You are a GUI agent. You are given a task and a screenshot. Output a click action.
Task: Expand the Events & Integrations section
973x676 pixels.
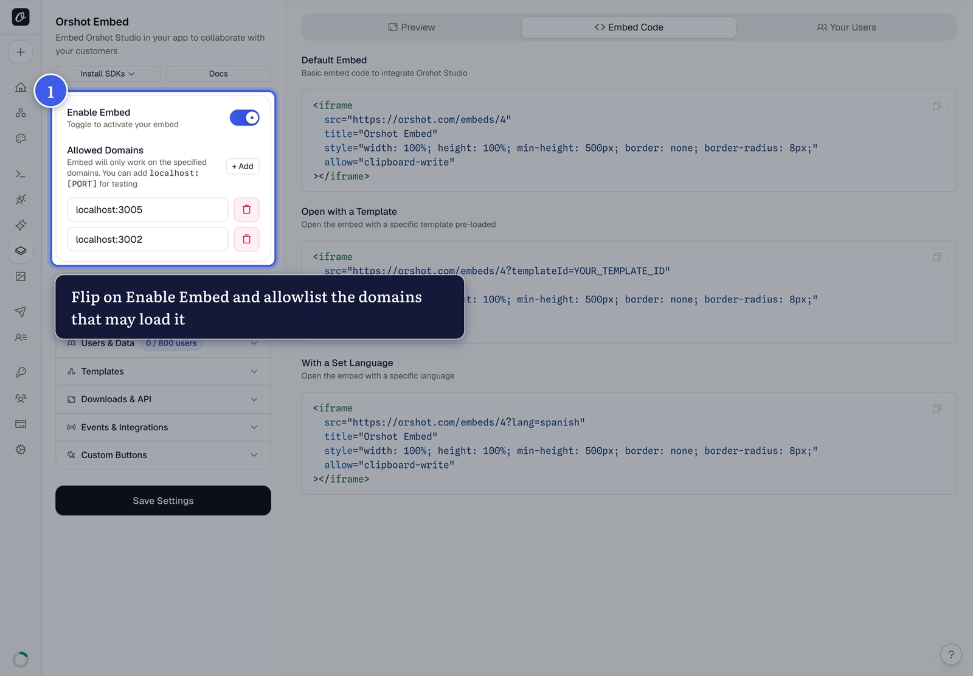click(x=163, y=427)
